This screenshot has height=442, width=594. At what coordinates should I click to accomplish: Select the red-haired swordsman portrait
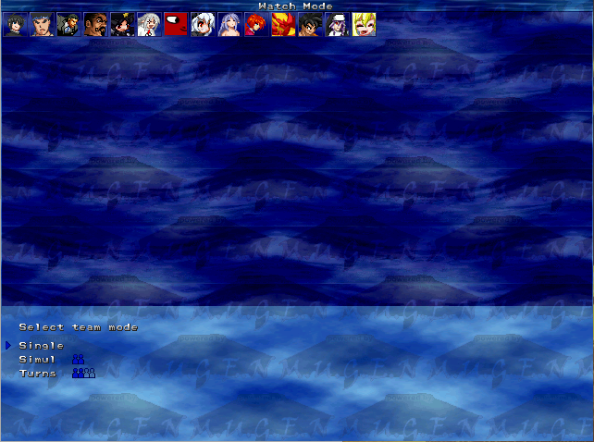click(257, 25)
